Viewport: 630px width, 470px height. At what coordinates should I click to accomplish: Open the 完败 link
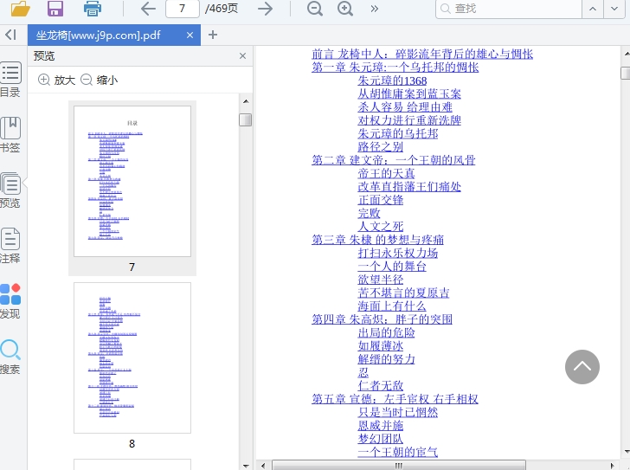click(369, 213)
